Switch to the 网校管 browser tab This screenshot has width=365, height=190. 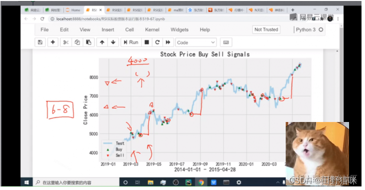coord(53,10)
